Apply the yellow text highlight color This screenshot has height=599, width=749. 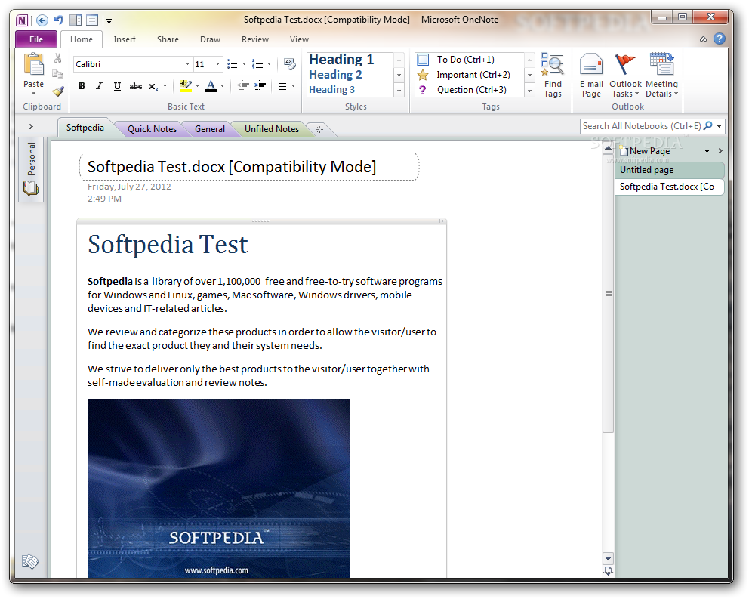185,86
